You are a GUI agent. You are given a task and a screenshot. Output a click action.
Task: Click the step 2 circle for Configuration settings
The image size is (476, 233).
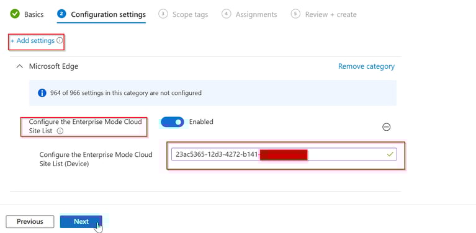tap(61, 14)
